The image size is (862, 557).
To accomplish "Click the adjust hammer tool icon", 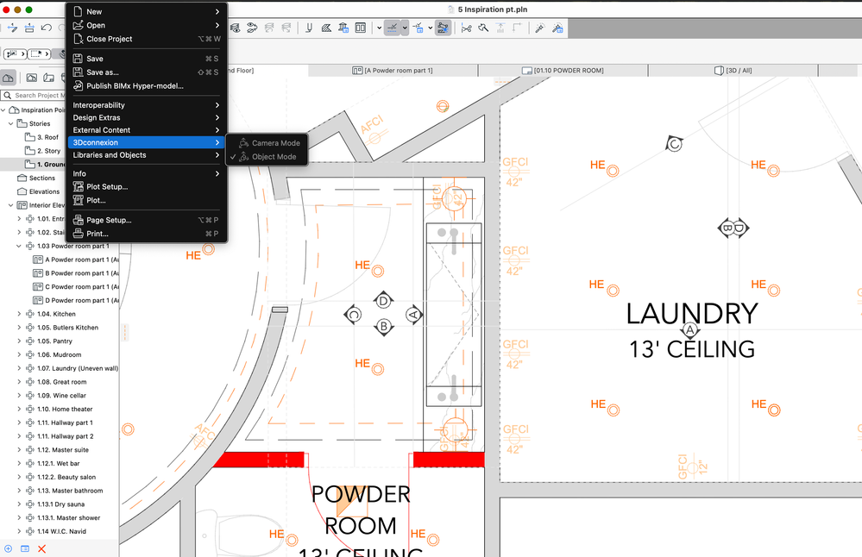I will pyautogui.click(x=483, y=28).
